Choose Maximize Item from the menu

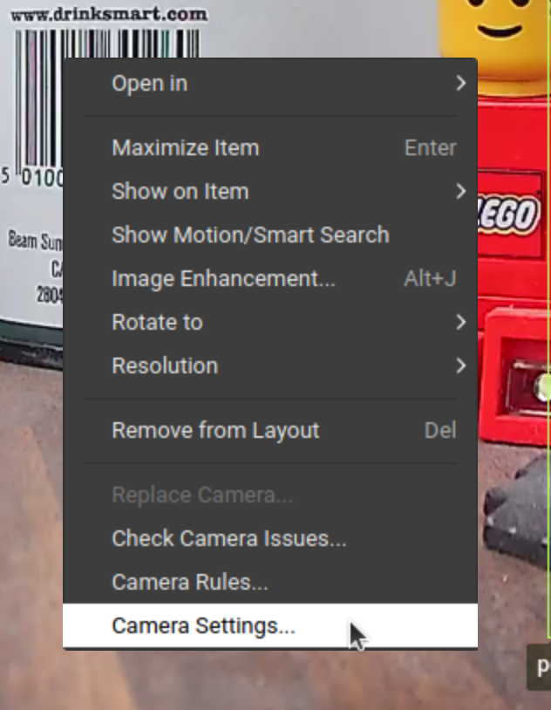(185, 148)
